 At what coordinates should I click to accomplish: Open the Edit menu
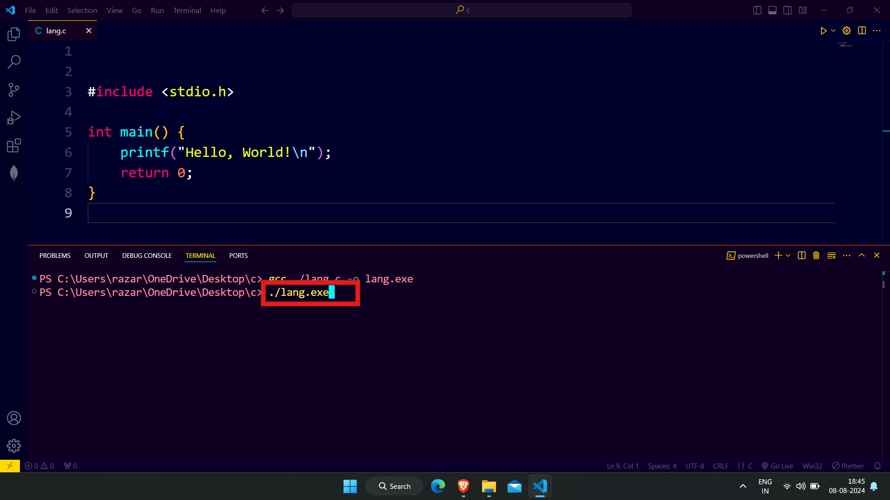(x=51, y=10)
